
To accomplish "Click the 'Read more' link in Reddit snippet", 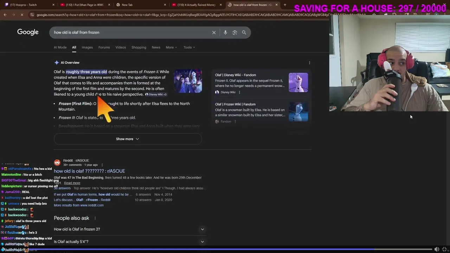I will click(x=72, y=183).
